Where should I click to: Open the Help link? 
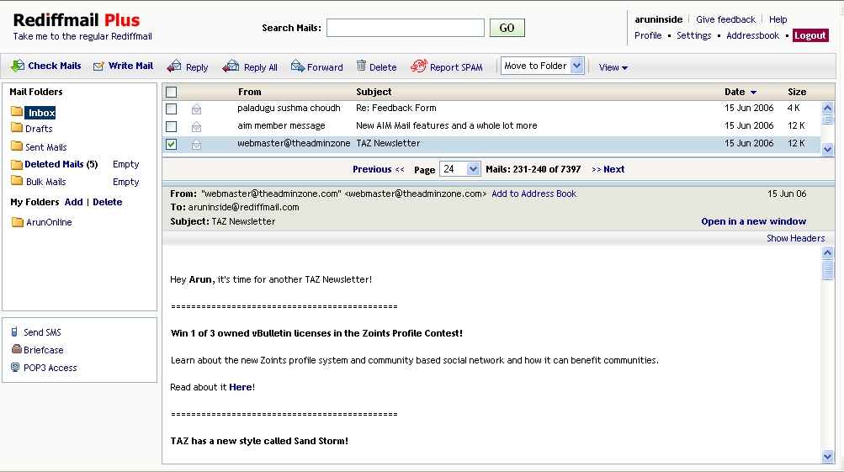[x=778, y=19]
